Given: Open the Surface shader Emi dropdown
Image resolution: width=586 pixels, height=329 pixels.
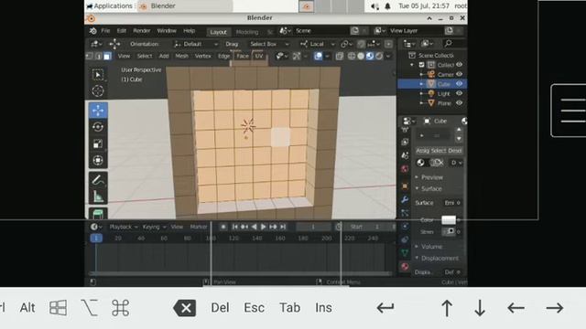Looking at the screenshot, I should click(452, 203).
